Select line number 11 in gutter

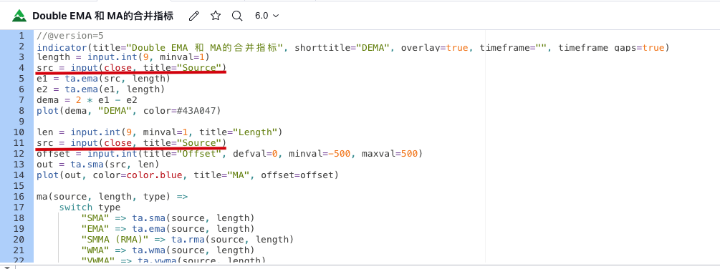pos(19,143)
